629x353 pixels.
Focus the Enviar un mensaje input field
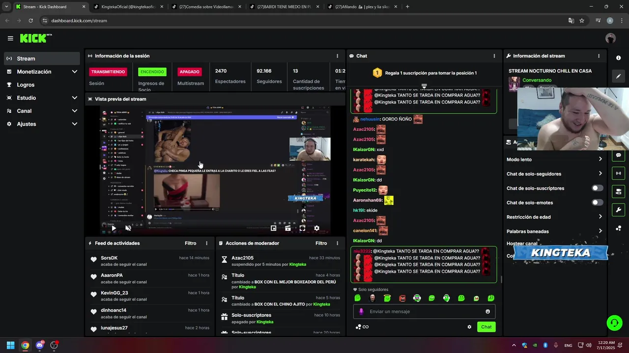pos(424,311)
